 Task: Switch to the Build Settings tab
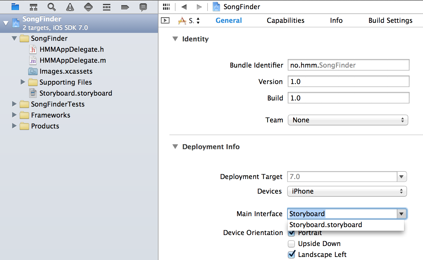[390, 20]
